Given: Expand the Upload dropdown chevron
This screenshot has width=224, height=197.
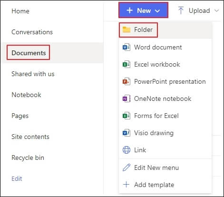Looking at the screenshot, I should click(x=216, y=10).
